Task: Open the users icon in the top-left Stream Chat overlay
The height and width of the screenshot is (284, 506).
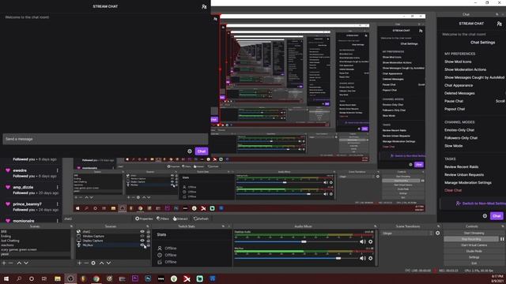Action: click(204, 6)
